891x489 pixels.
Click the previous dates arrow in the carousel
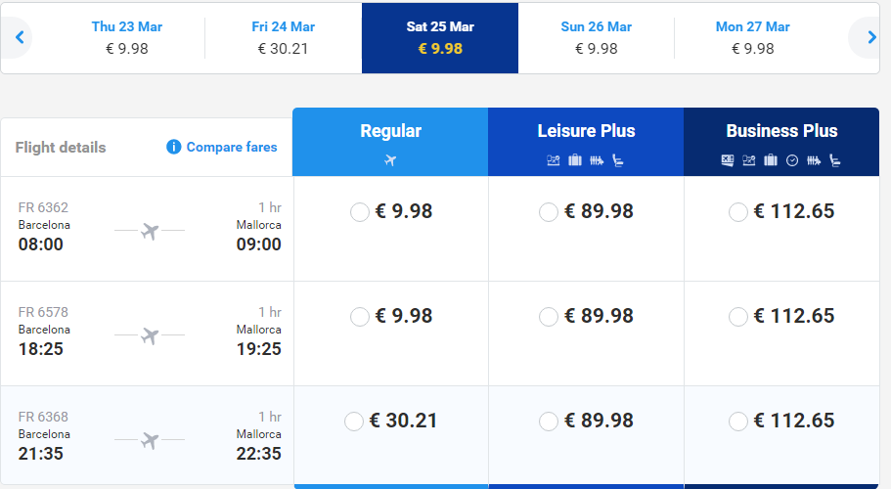click(18, 37)
